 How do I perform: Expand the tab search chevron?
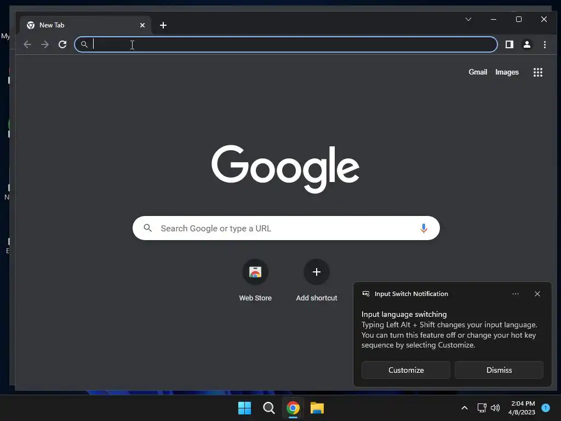[x=468, y=19]
